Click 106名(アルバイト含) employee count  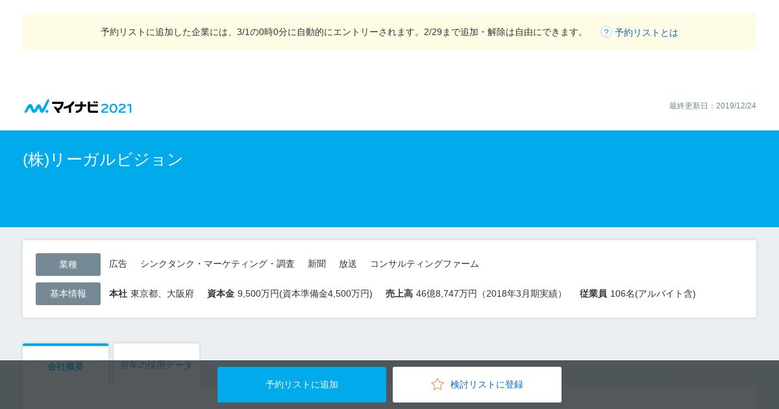tap(653, 293)
